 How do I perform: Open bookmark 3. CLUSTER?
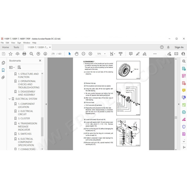[24, 118]
